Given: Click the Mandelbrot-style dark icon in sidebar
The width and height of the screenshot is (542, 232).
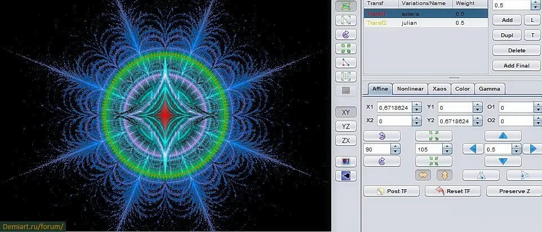Looking at the screenshot, I should coord(346,176).
